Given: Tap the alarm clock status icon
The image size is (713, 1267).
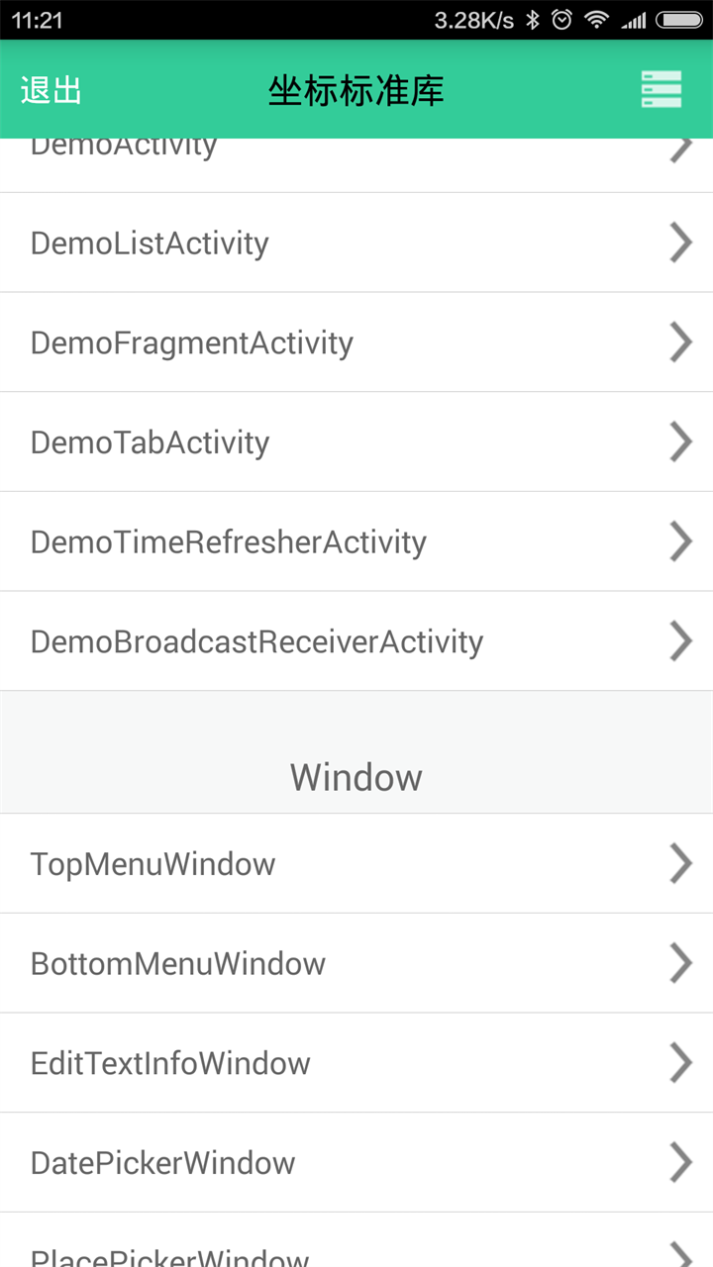Looking at the screenshot, I should pos(561,20).
